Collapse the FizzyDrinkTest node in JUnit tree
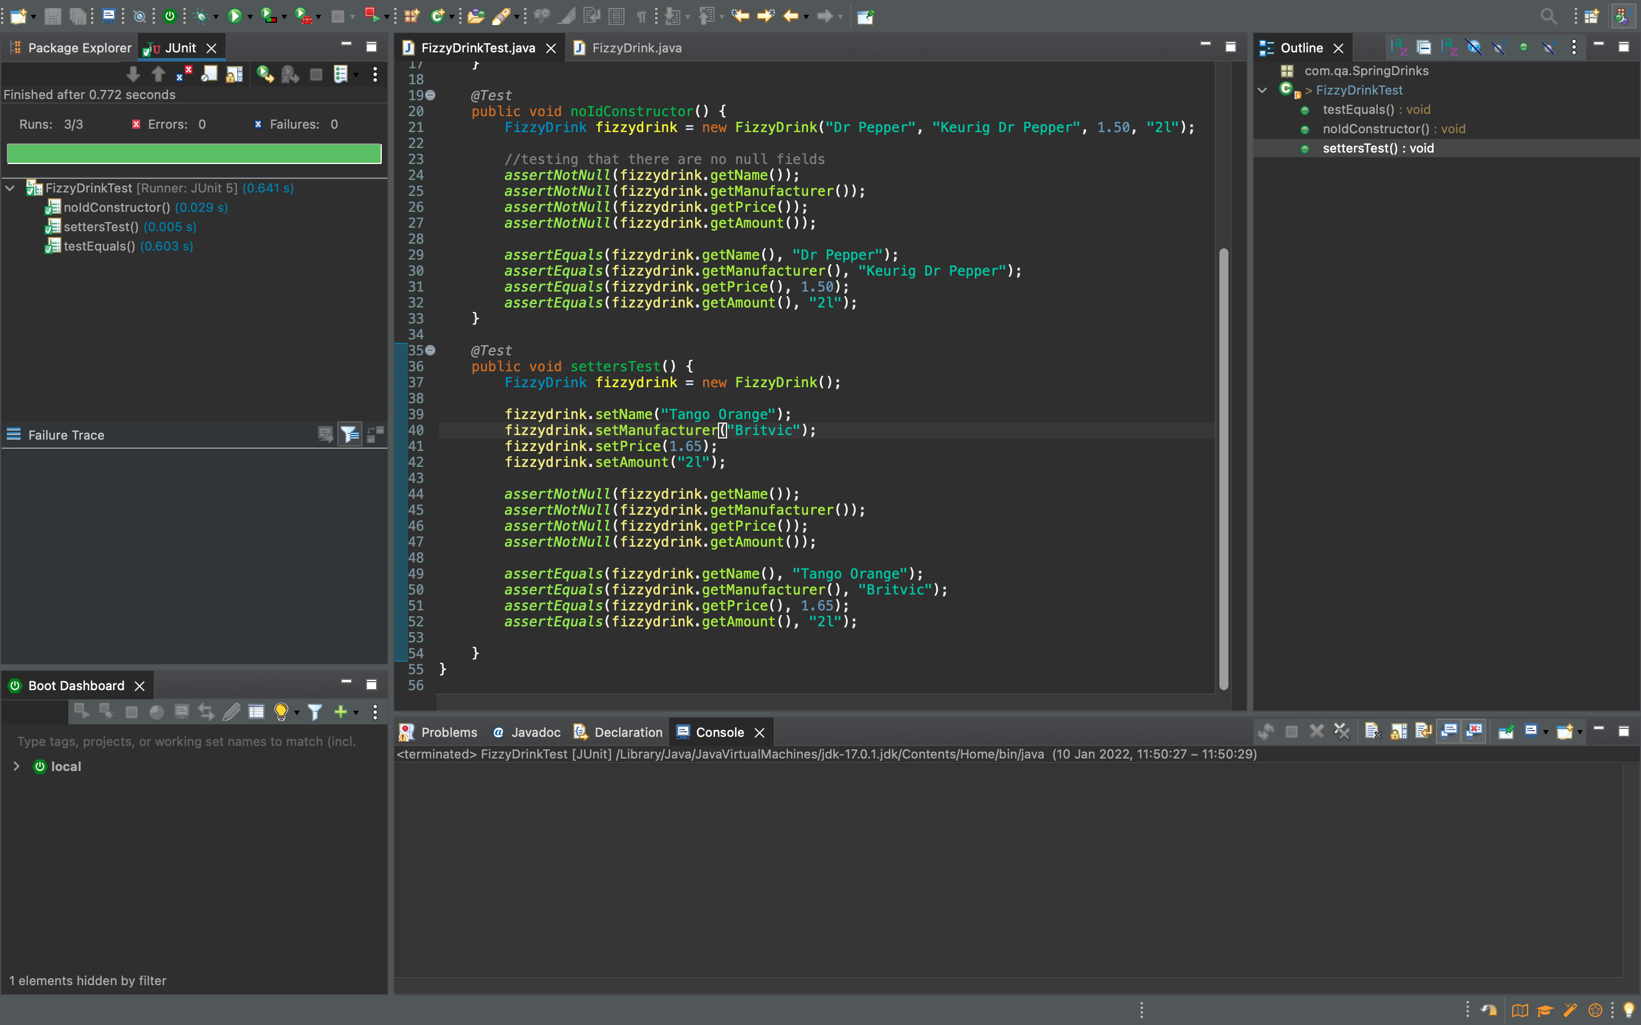The height and width of the screenshot is (1025, 1641). point(10,188)
